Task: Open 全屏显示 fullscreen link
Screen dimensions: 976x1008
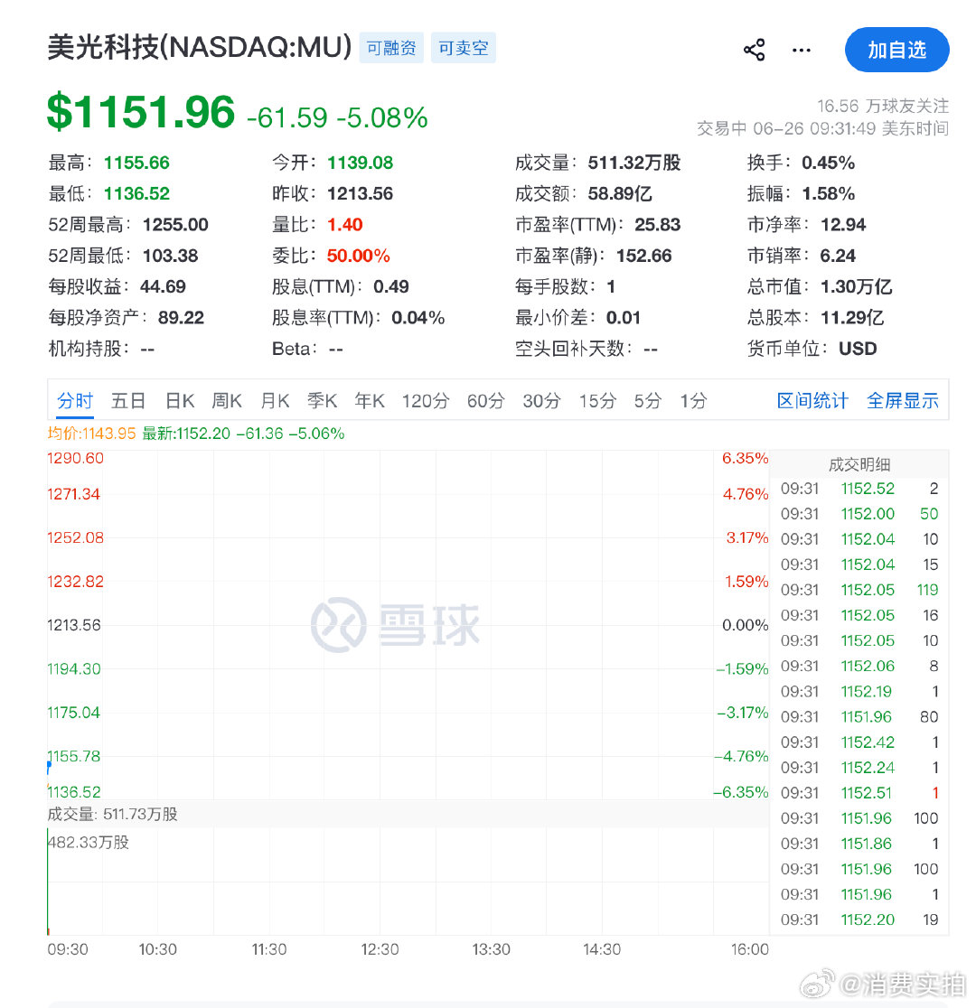Action: click(x=902, y=400)
